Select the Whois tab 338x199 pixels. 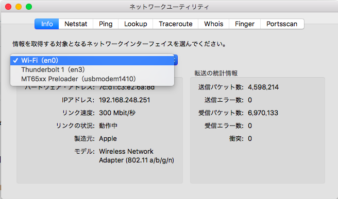(x=214, y=24)
